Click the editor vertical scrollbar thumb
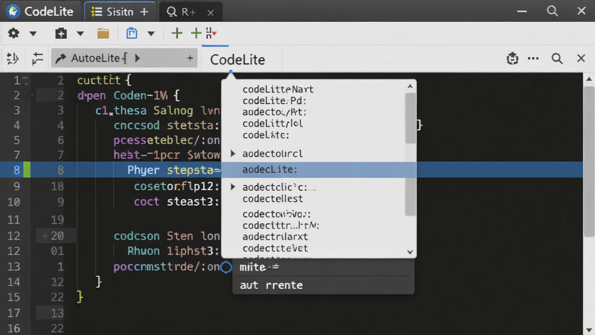 pos(589,162)
